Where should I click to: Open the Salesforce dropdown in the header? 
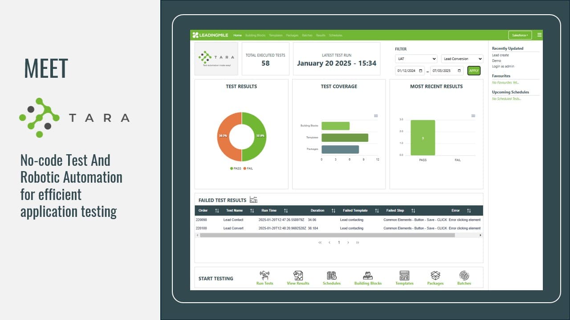click(520, 35)
